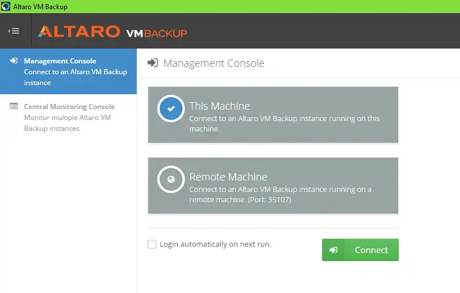Collapse the sidebar with the hamburger menu icon

click(x=14, y=31)
